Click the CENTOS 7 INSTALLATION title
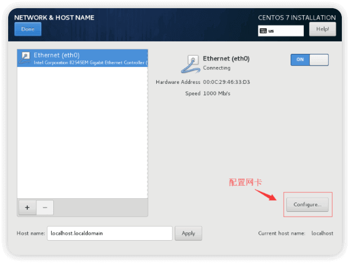Image resolution: width=350 pixels, height=263 pixels. click(297, 17)
